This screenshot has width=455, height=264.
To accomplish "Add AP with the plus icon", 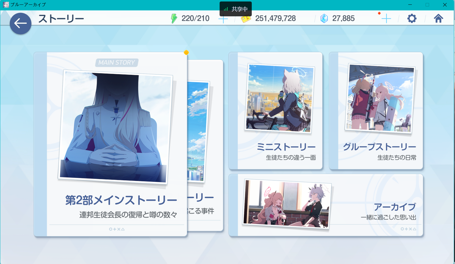I will tap(223, 19).
